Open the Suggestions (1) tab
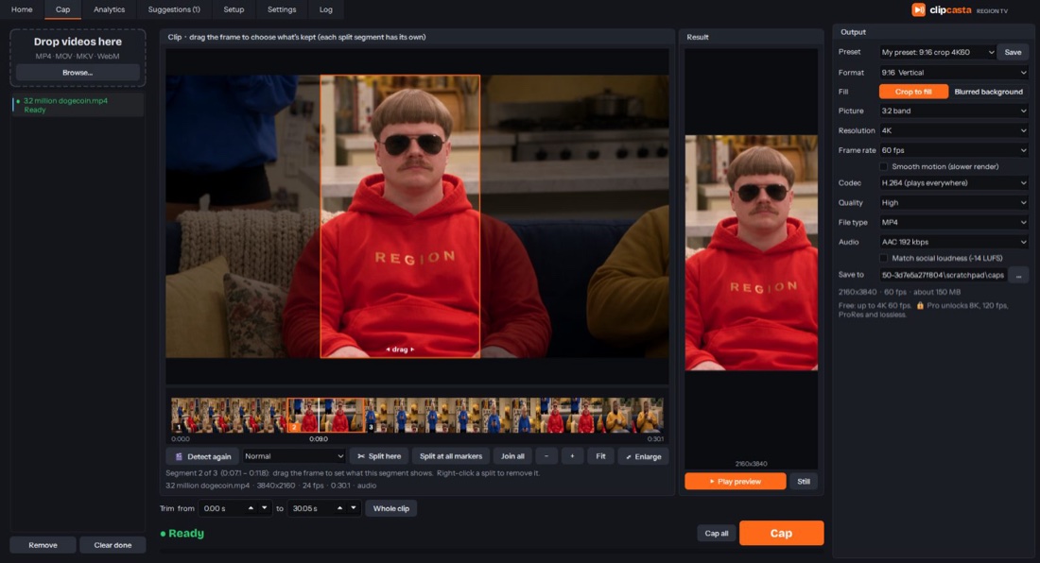This screenshot has width=1040, height=563. pyautogui.click(x=174, y=9)
